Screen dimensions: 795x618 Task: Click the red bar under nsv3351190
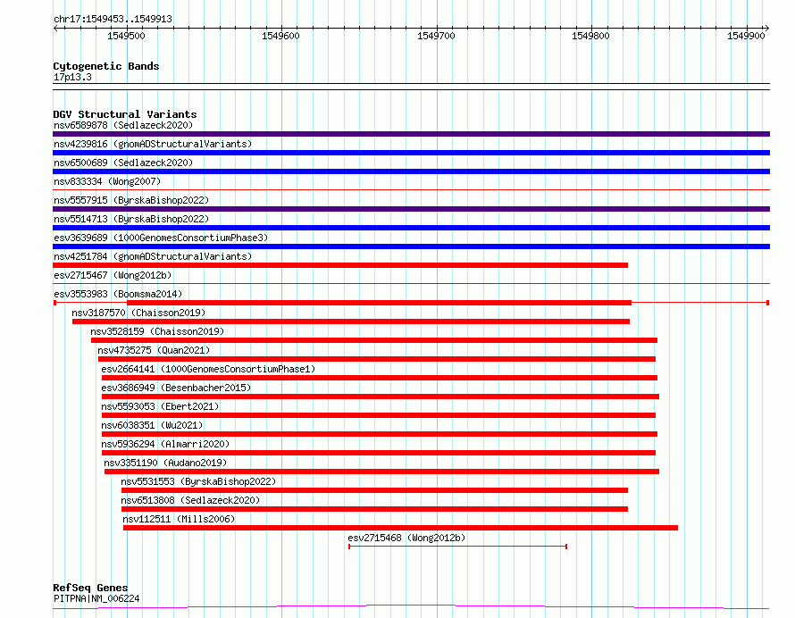[381, 472]
